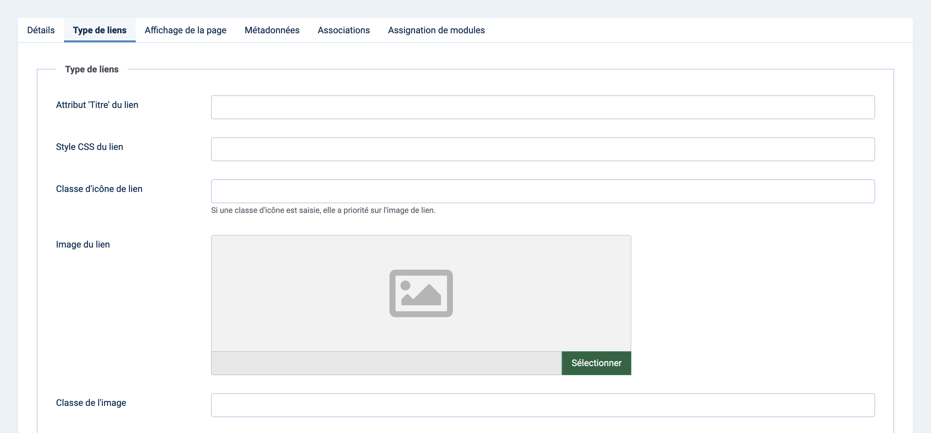931x433 pixels.
Task: Click the Type de liens fieldset legend
Action: 91,69
